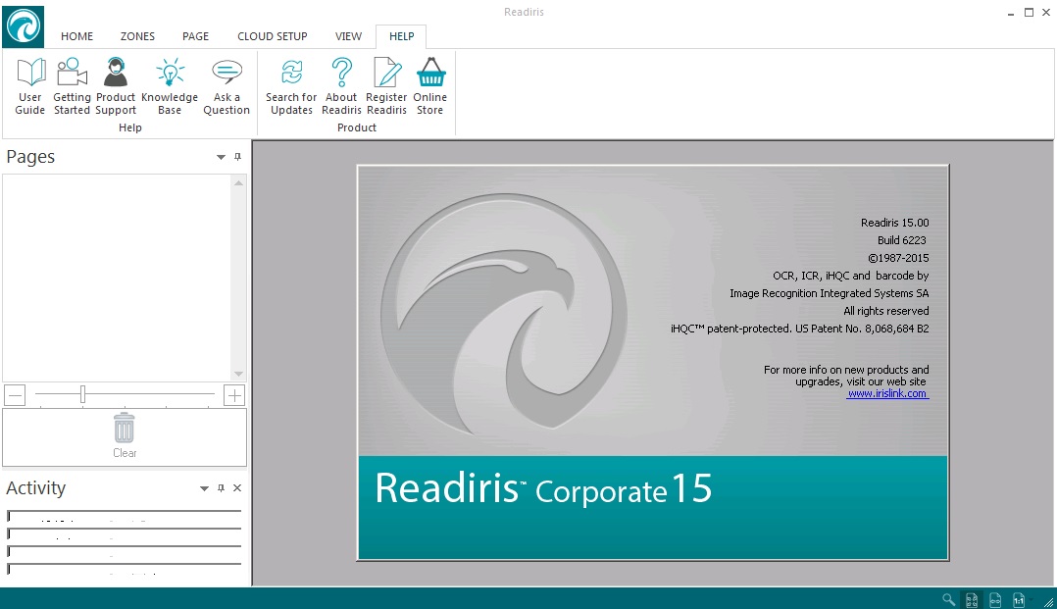Click Search for Updates
The width and height of the screenshot is (1057, 609).
[x=291, y=86]
